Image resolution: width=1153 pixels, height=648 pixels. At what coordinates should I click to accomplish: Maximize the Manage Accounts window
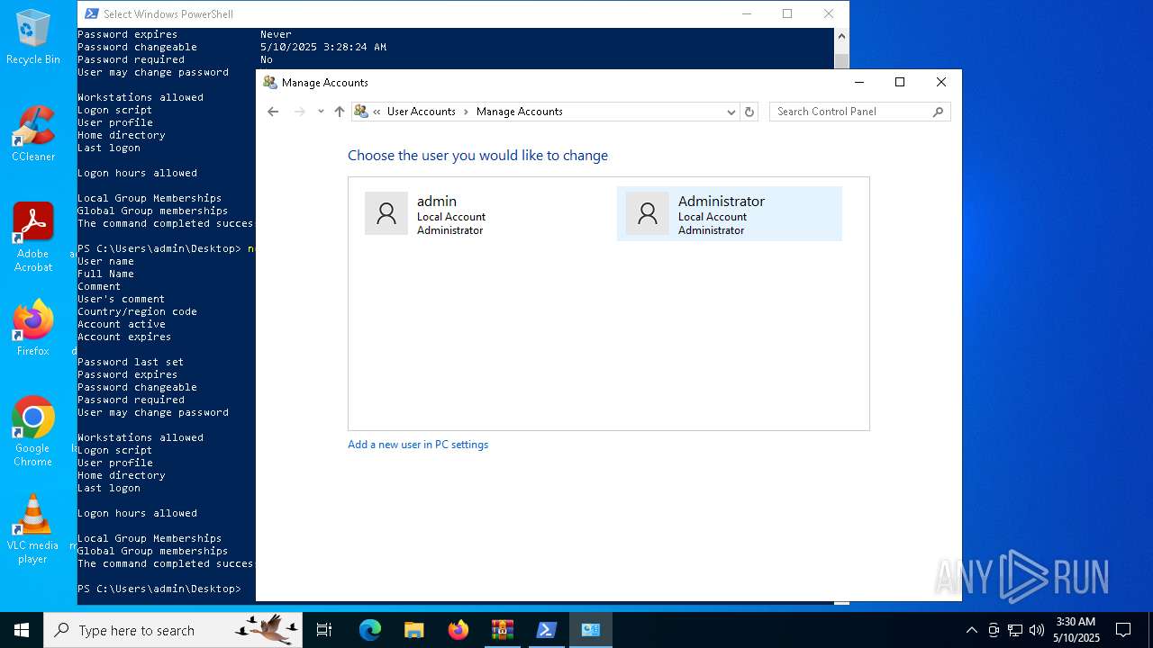tap(899, 82)
